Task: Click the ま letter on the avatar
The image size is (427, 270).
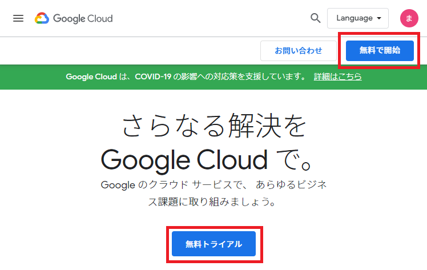Action: (x=409, y=18)
